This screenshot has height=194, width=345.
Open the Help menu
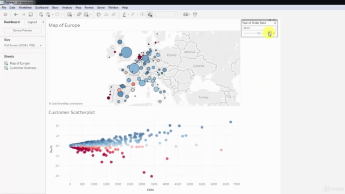tap(125, 8)
